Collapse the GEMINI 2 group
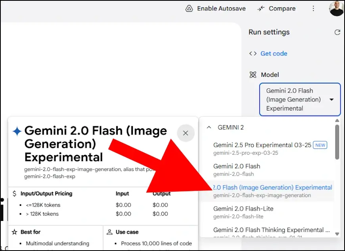Screen dimensions: 345x251 click(209, 127)
